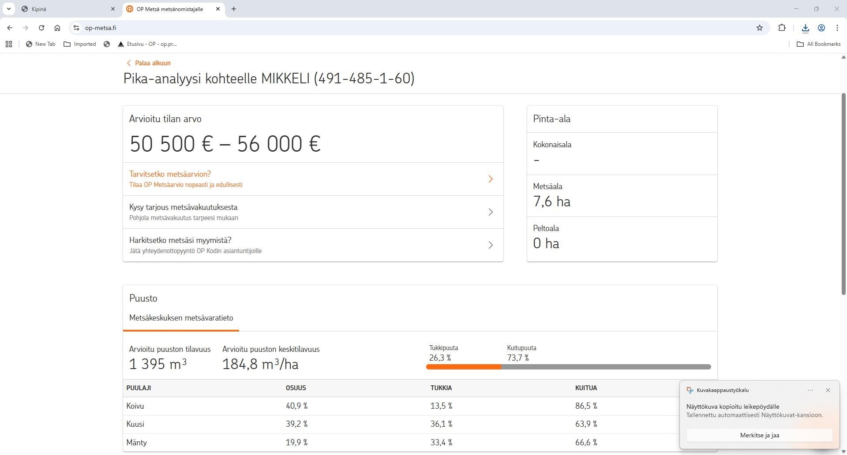The image size is (847, 455).
Task: Click the Merkitse ja jaa button
Action: coord(760,435)
